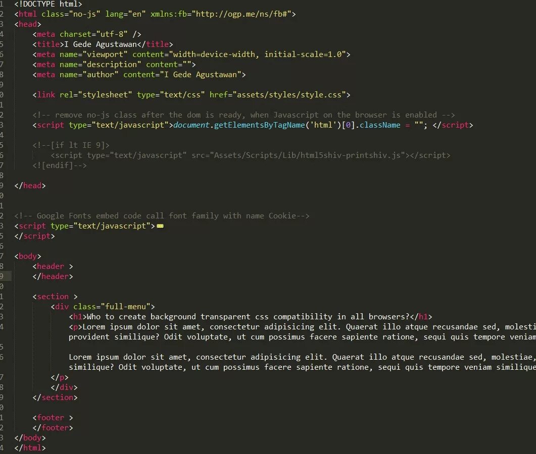This screenshot has height=454, width=536.
Task: Click 'I Gede Agustawan' inside the title tag
Action: [x=101, y=44]
